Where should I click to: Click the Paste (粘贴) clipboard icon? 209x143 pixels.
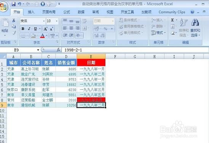click(x=5, y=23)
